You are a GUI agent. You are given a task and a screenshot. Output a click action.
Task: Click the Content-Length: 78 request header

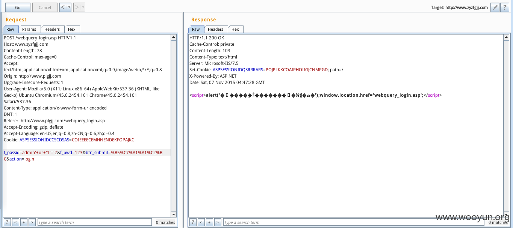click(23, 51)
